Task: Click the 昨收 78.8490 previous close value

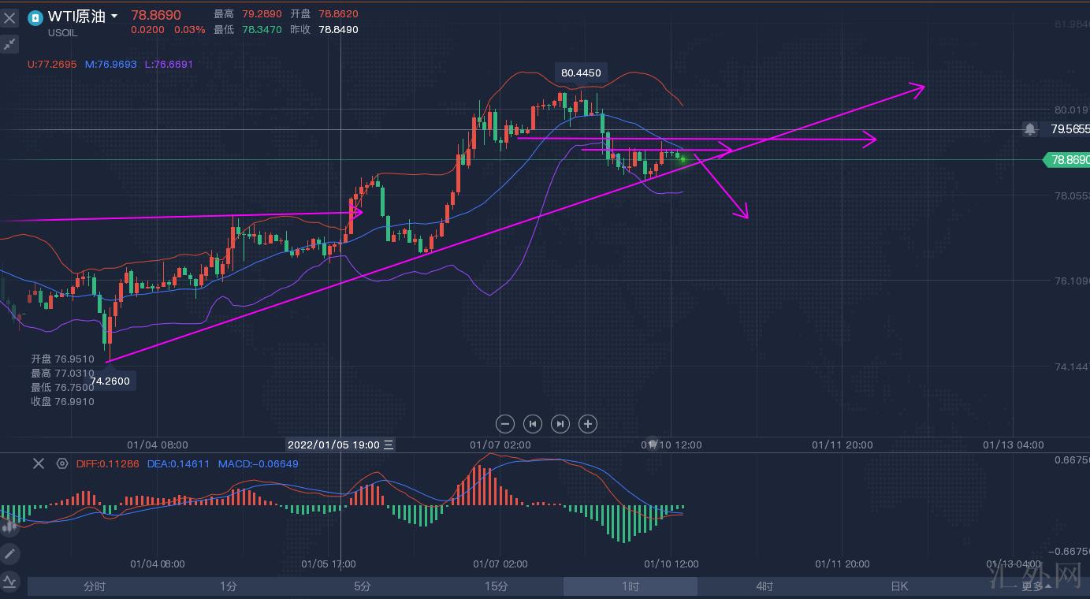Action: point(324,30)
